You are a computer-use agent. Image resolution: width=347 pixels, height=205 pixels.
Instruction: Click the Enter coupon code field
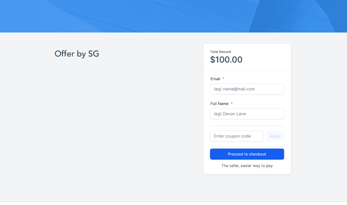coord(236,136)
